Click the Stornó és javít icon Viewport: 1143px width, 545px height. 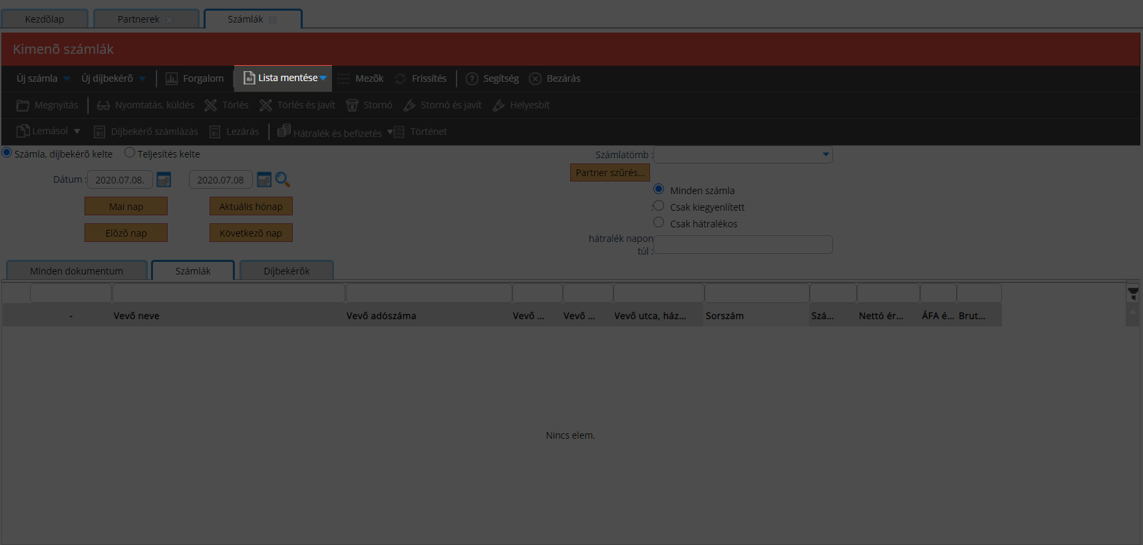[x=409, y=105]
